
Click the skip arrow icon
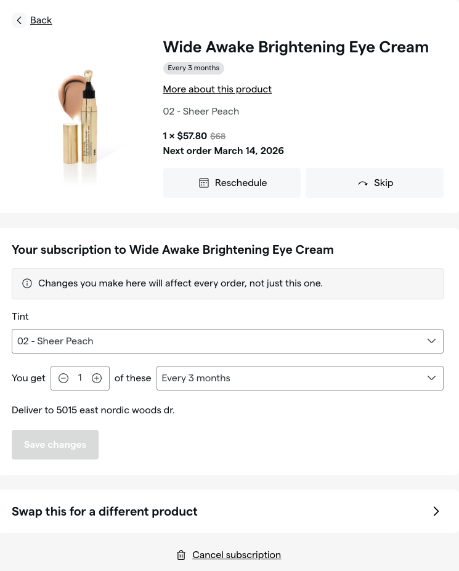(x=363, y=184)
